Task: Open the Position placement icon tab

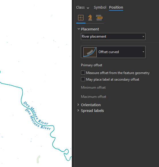Action: coord(81,18)
